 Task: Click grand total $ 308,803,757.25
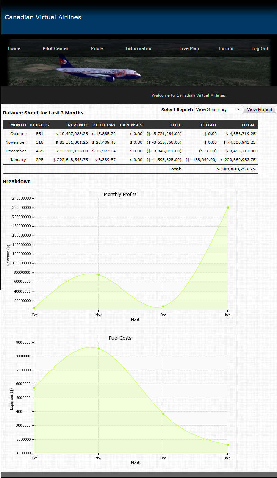(236, 169)
